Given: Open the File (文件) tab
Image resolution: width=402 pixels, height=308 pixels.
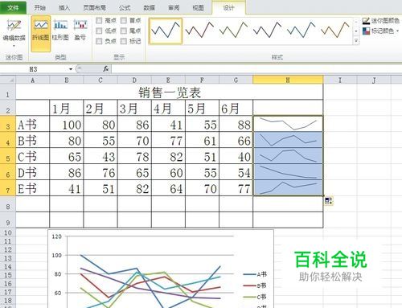Looking at the screenshot, I should coord(13,7).
